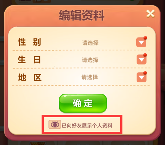The image size is (165, 145).
Task: Click the 性别 field label
Action: tap(29, 42)
